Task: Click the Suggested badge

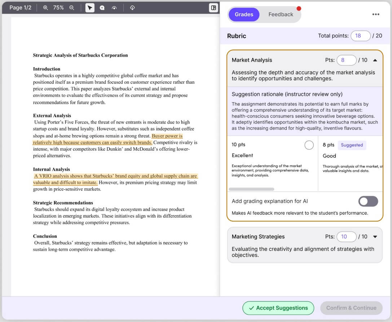Action: 352,145
